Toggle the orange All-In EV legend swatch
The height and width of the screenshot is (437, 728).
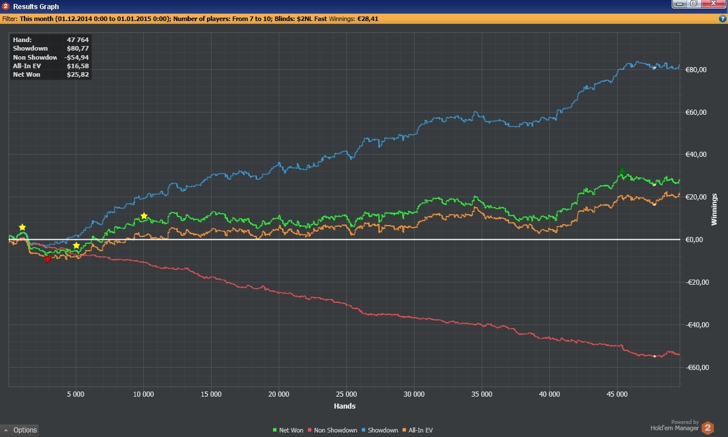click(404, 430)
